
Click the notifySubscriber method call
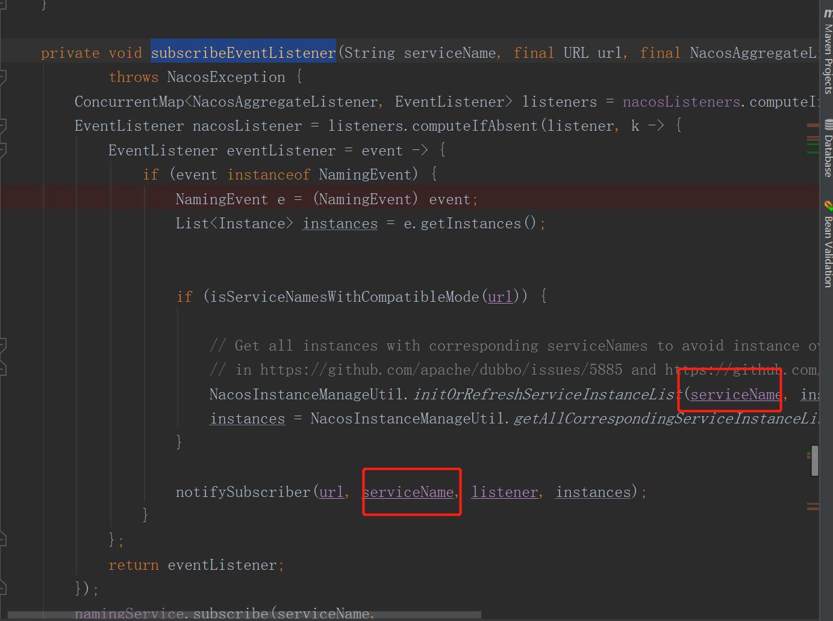coord(243,492)
